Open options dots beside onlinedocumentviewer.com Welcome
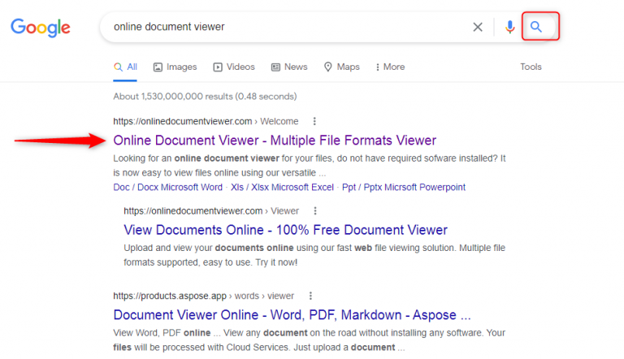The height and width of the screenshot is (359, 624). (314, 121)
